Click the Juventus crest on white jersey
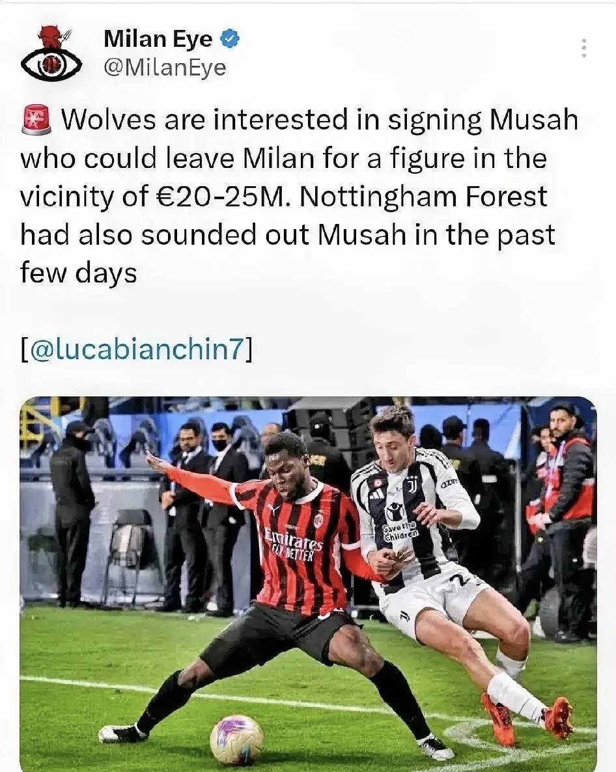Image resolution: width=616 pixels, height=772 pixels. coord(412,484)
